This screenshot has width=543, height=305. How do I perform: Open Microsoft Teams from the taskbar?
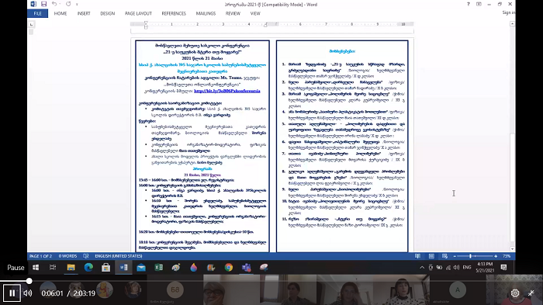(x=246, y=267)
